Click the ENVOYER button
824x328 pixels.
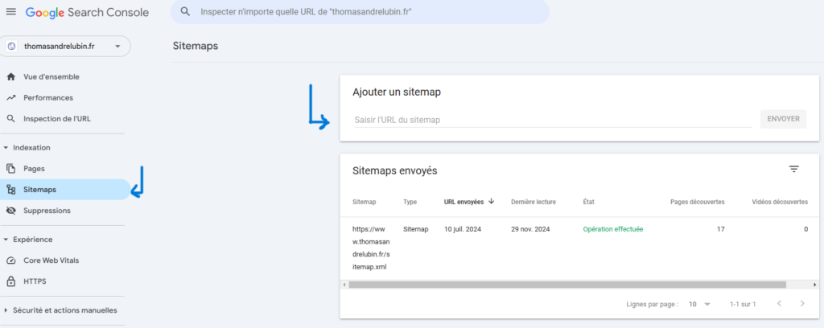coord(783,119)
